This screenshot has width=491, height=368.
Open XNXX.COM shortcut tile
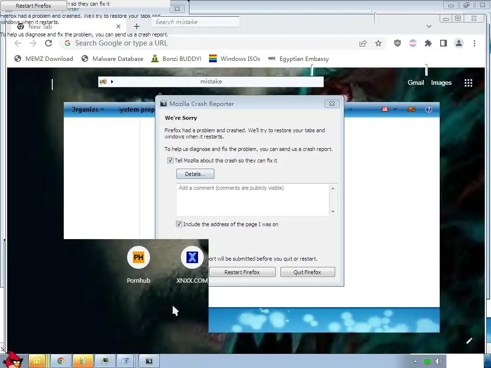pyautogui.click(x=192, y=264)
